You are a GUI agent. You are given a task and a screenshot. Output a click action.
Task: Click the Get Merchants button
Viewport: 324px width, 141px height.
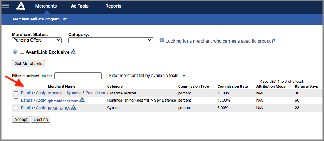(28, 64)
